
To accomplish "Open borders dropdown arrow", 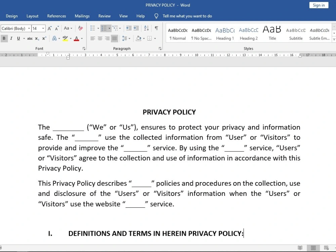I will (x=155, y=39).
